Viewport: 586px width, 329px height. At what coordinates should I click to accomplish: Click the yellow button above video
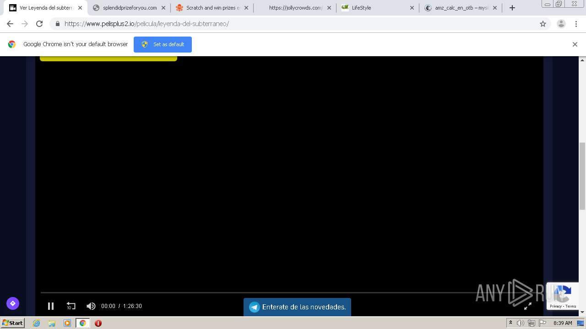[109, 58]
